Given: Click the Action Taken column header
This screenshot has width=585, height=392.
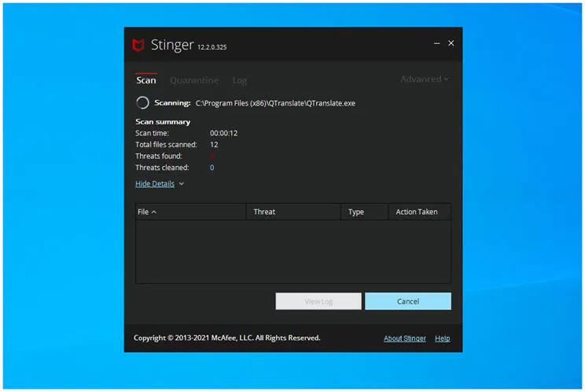Looking at the screenshot, I should pyautogui.click(x=419, y=212).
